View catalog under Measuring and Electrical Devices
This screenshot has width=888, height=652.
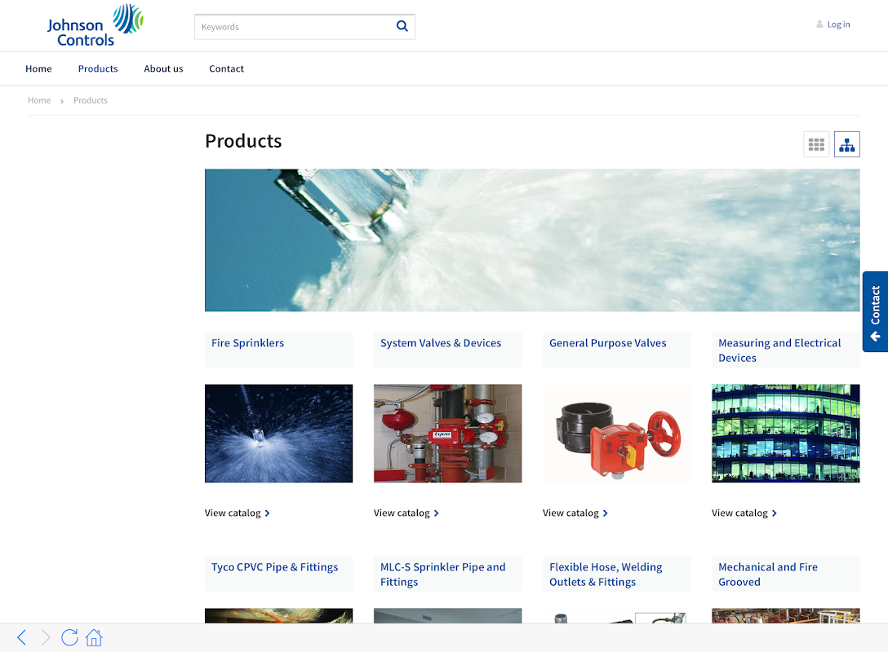tap(744, 513)
